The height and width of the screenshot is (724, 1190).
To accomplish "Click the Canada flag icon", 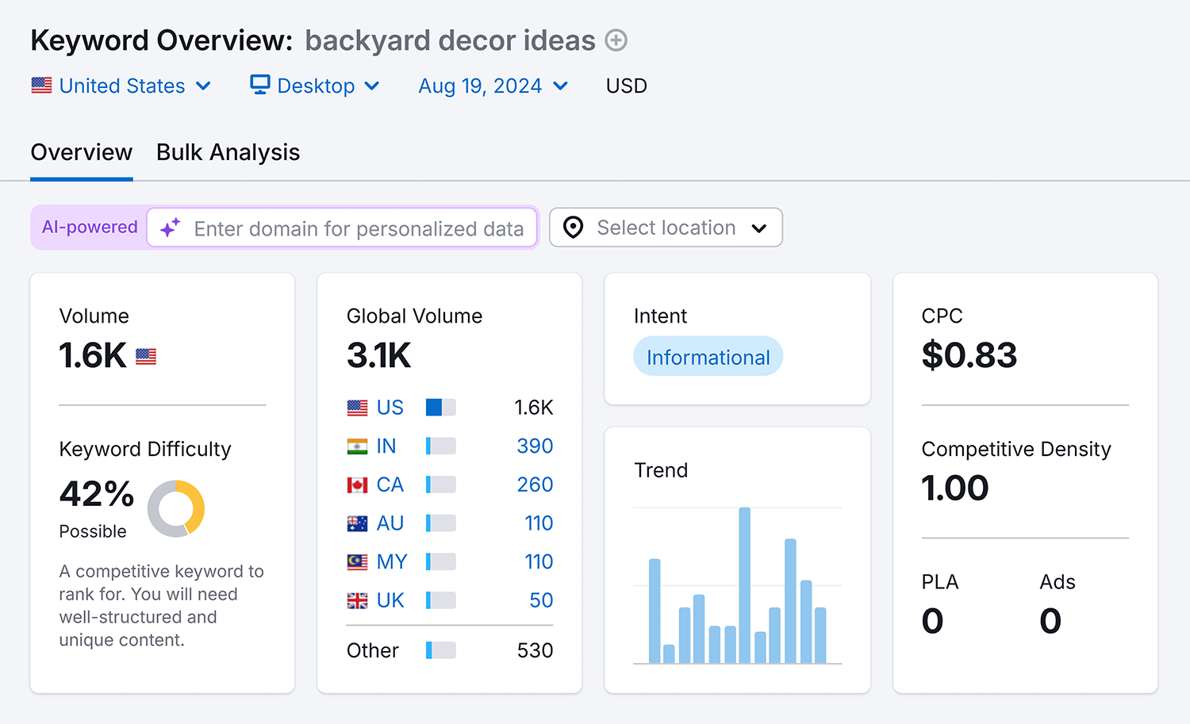I will [x=357, y=485].
